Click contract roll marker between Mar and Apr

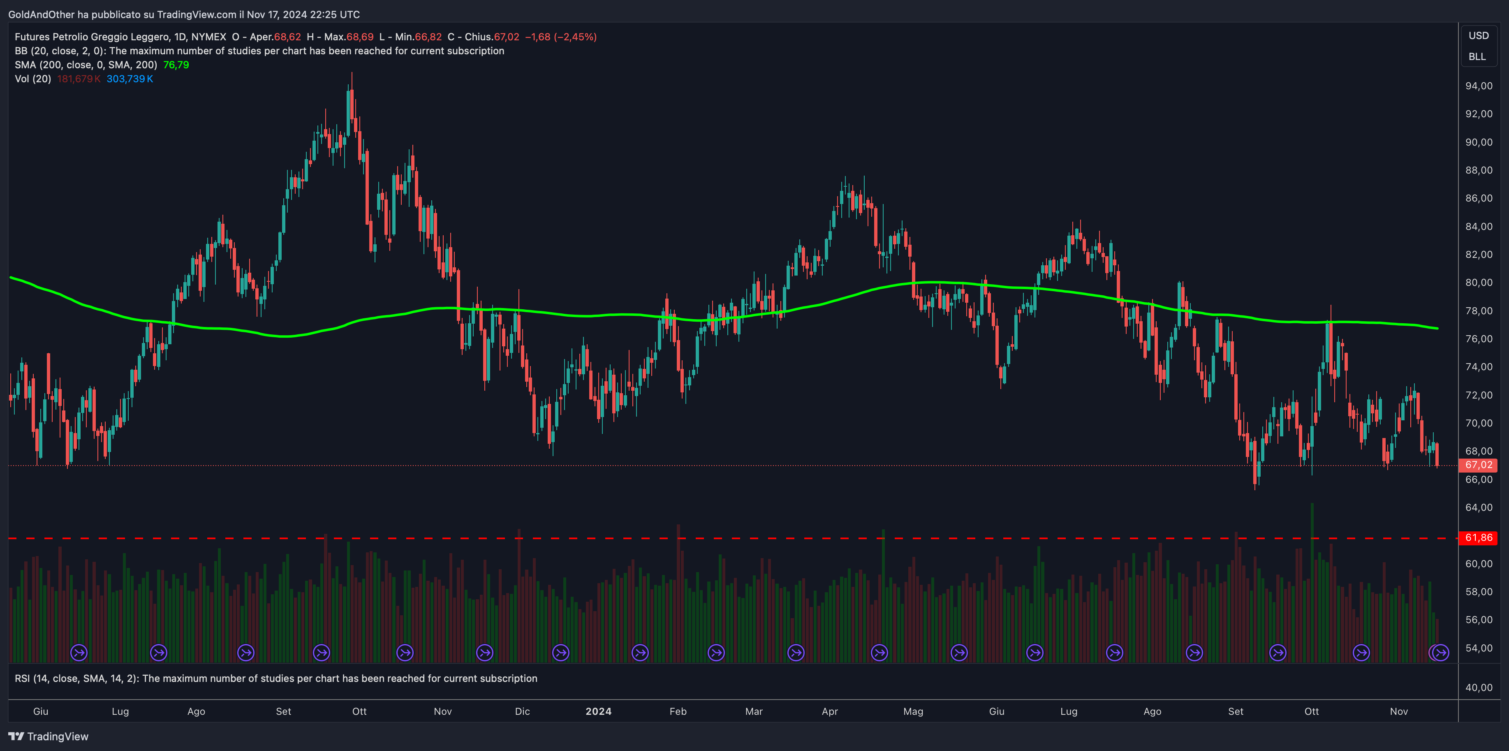796,652
